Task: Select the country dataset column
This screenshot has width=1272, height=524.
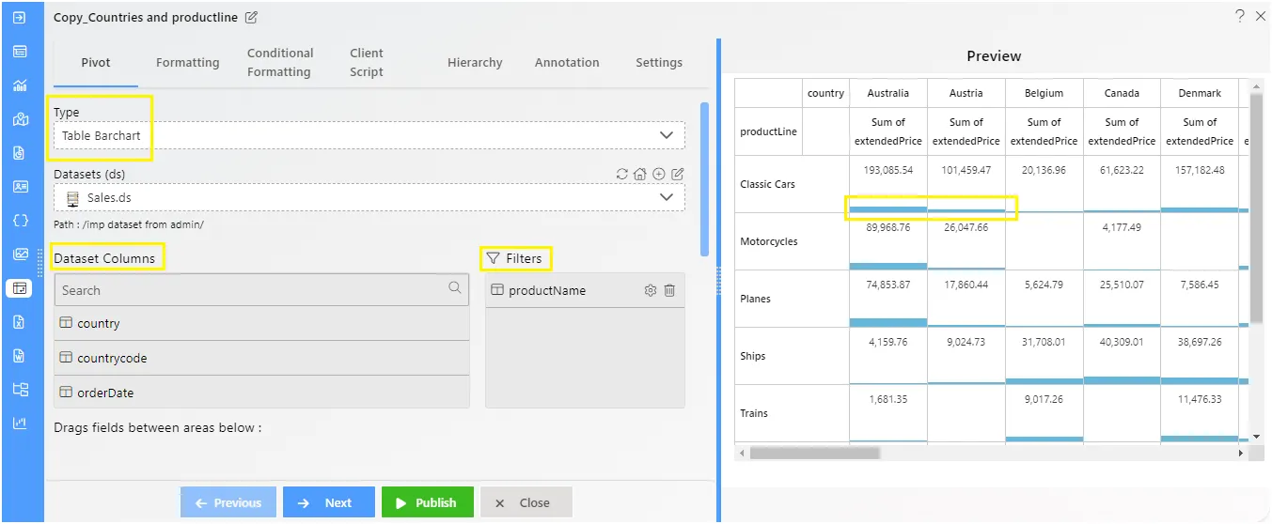Action: tap(261, 323)
